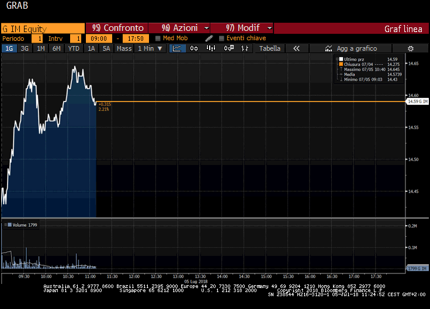
Task: Expand the Modif dropdown menu
Action: pyautogui.click(x=241, y=28)
